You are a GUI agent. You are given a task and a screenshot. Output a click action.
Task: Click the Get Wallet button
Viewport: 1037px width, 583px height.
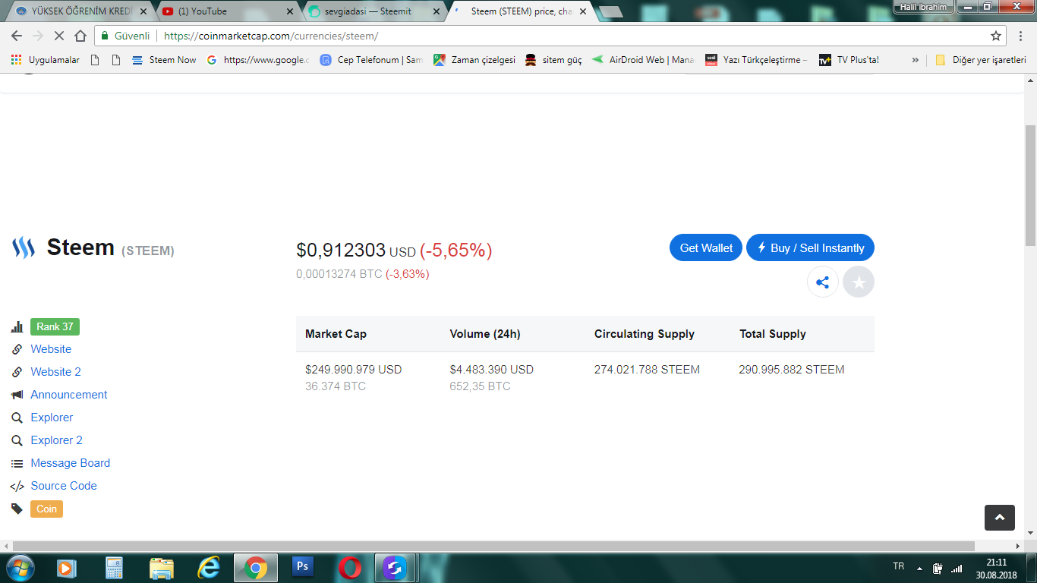coord(706,247)
